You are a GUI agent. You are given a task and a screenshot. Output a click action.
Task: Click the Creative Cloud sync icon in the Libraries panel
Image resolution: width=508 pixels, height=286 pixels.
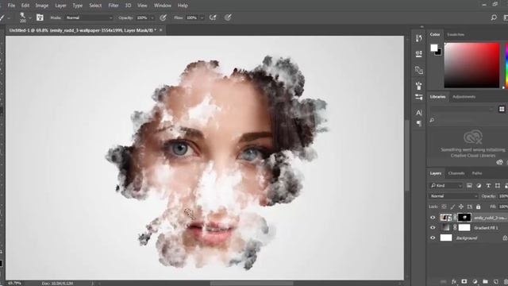(x=499, y=162)
